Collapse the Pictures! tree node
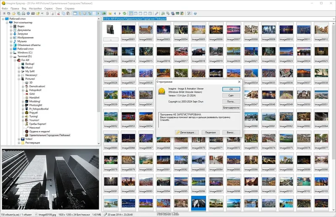This screenshot has height=217, width=336. (x=19, y=79)
